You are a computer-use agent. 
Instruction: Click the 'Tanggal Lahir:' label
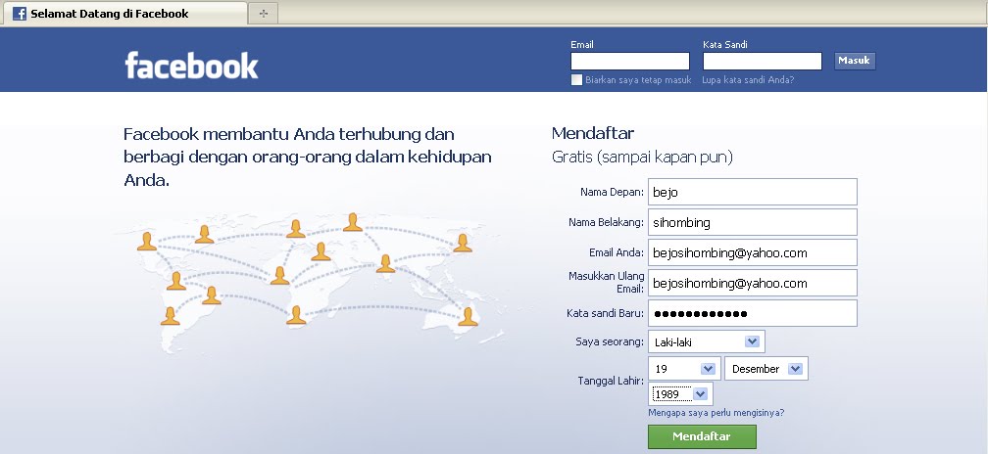[x=611, y=381]
